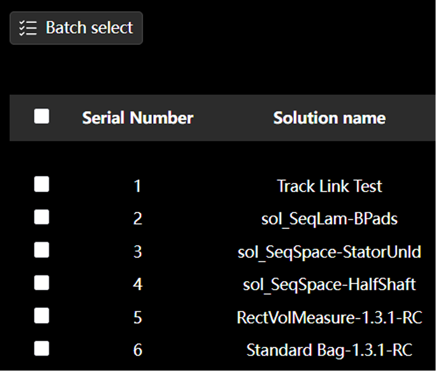Screen dimensions: 436x371
Task: Click the Solution name column header
Action: (329, 117)
